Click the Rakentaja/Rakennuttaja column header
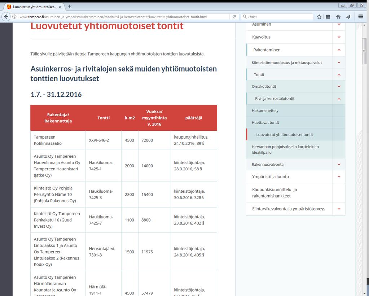The width and height of the screenshot is (369, 296). point(58,118)
